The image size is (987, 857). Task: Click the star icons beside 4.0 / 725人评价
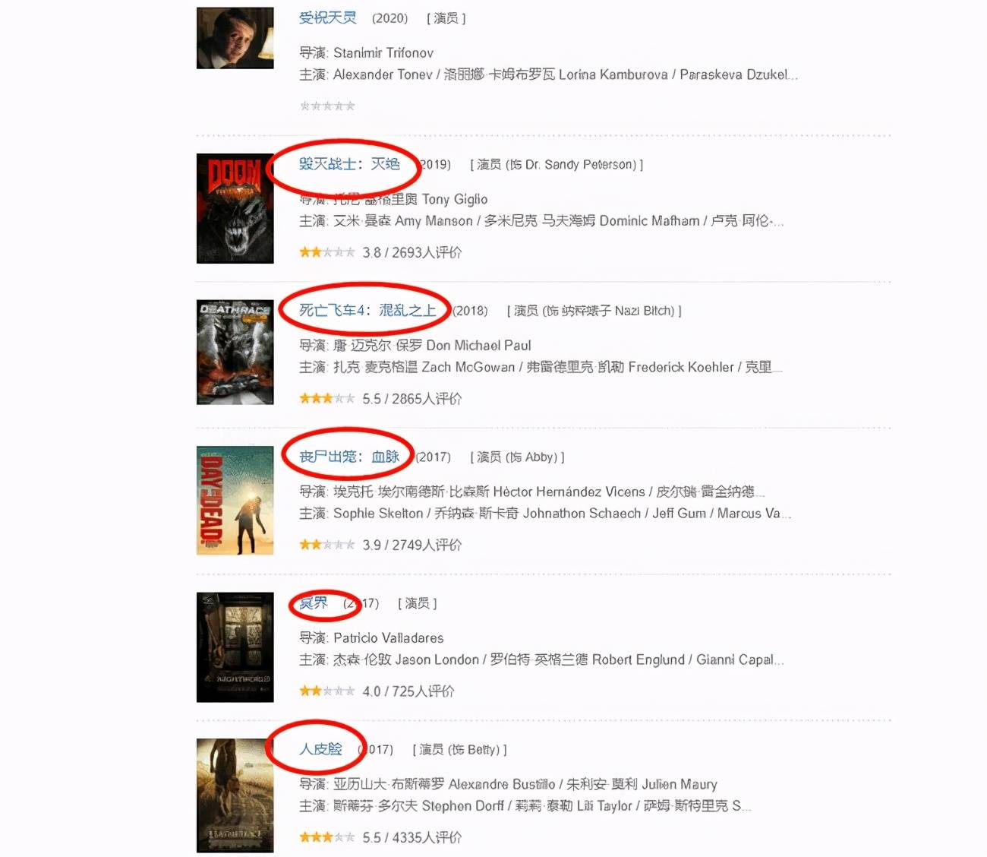tap(327, 691)
